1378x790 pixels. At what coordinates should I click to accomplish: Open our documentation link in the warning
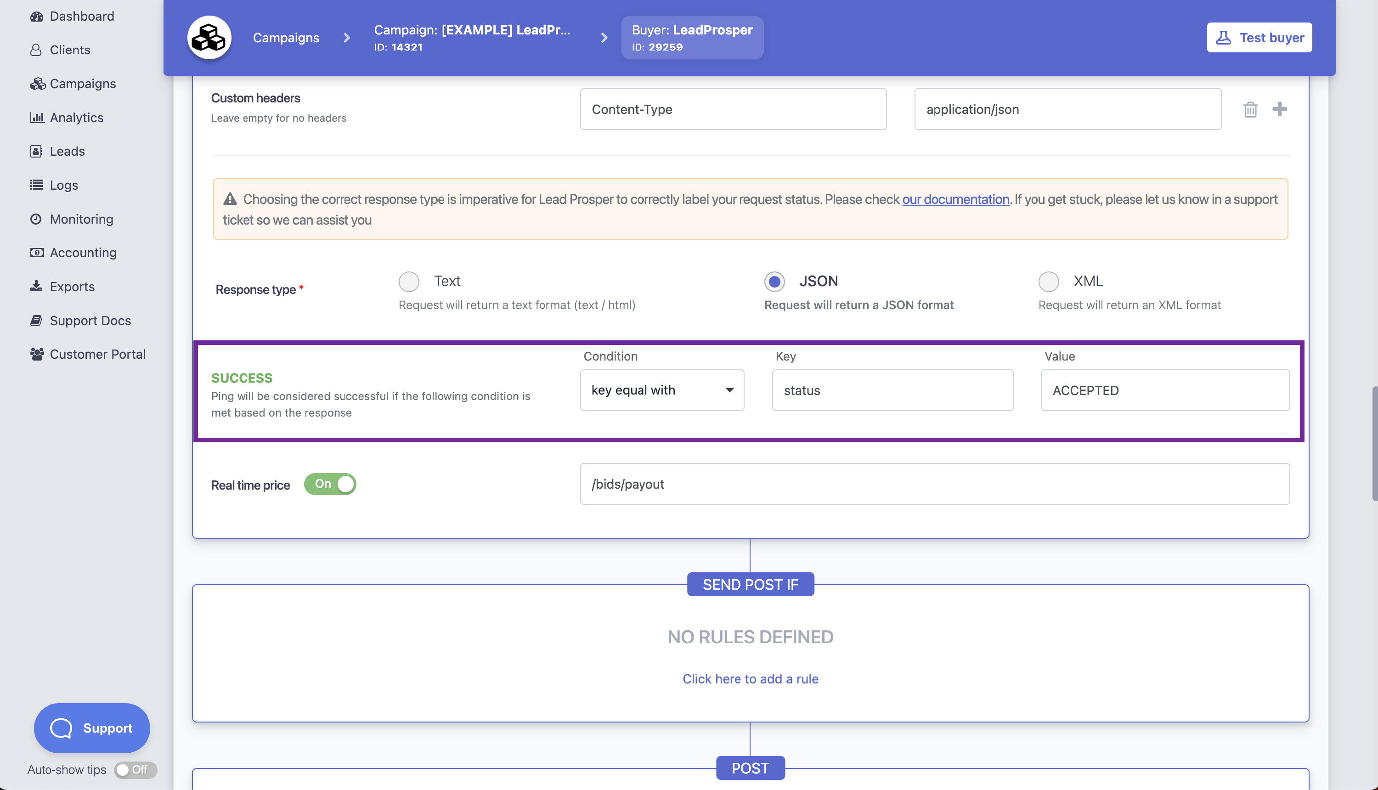[x=955, y=199]
